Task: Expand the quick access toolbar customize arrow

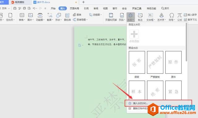Action: 45,8
